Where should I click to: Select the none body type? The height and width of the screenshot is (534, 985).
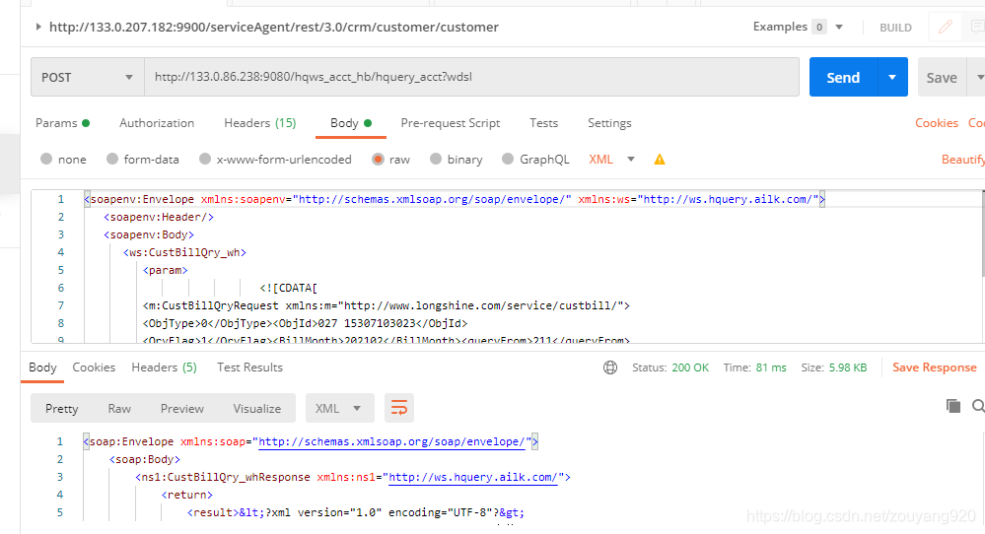[x=63, y=160]
